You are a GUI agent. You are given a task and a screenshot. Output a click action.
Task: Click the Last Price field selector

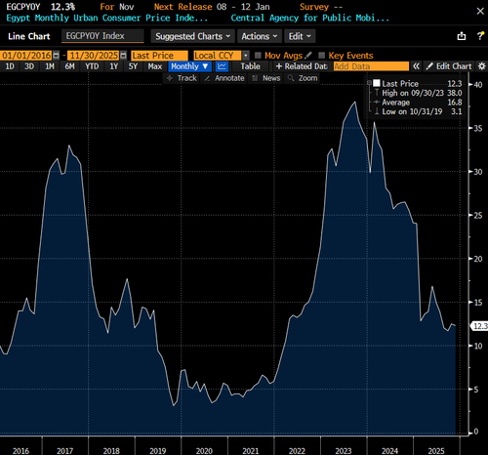pyautogui.click(x=159, y=56)
